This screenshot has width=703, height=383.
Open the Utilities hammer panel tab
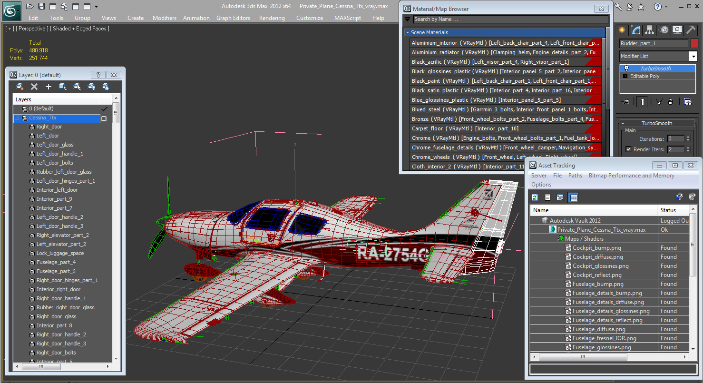pos(692,30)
